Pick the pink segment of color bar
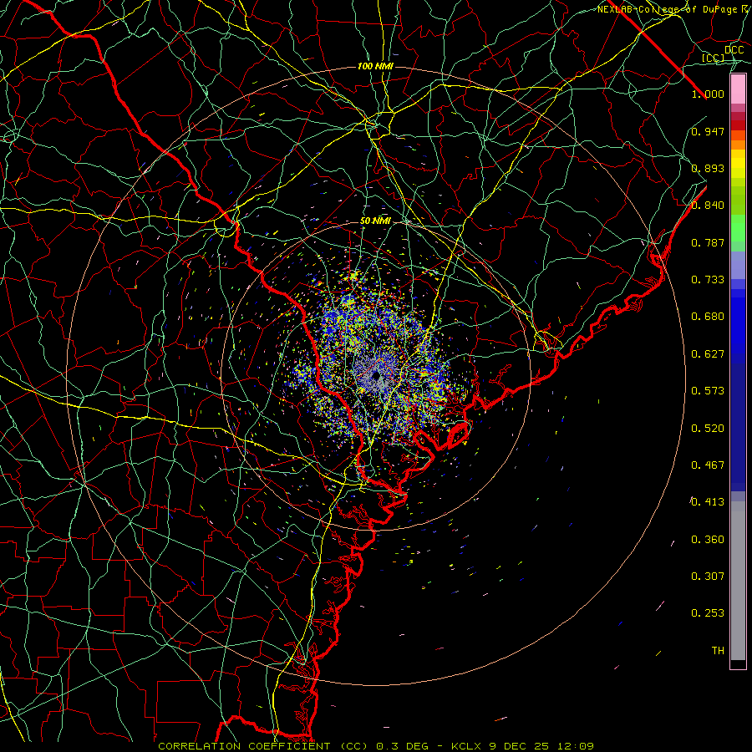Image resolution: width=752 pixels, height=752 pixels. (x=738, y=89)
